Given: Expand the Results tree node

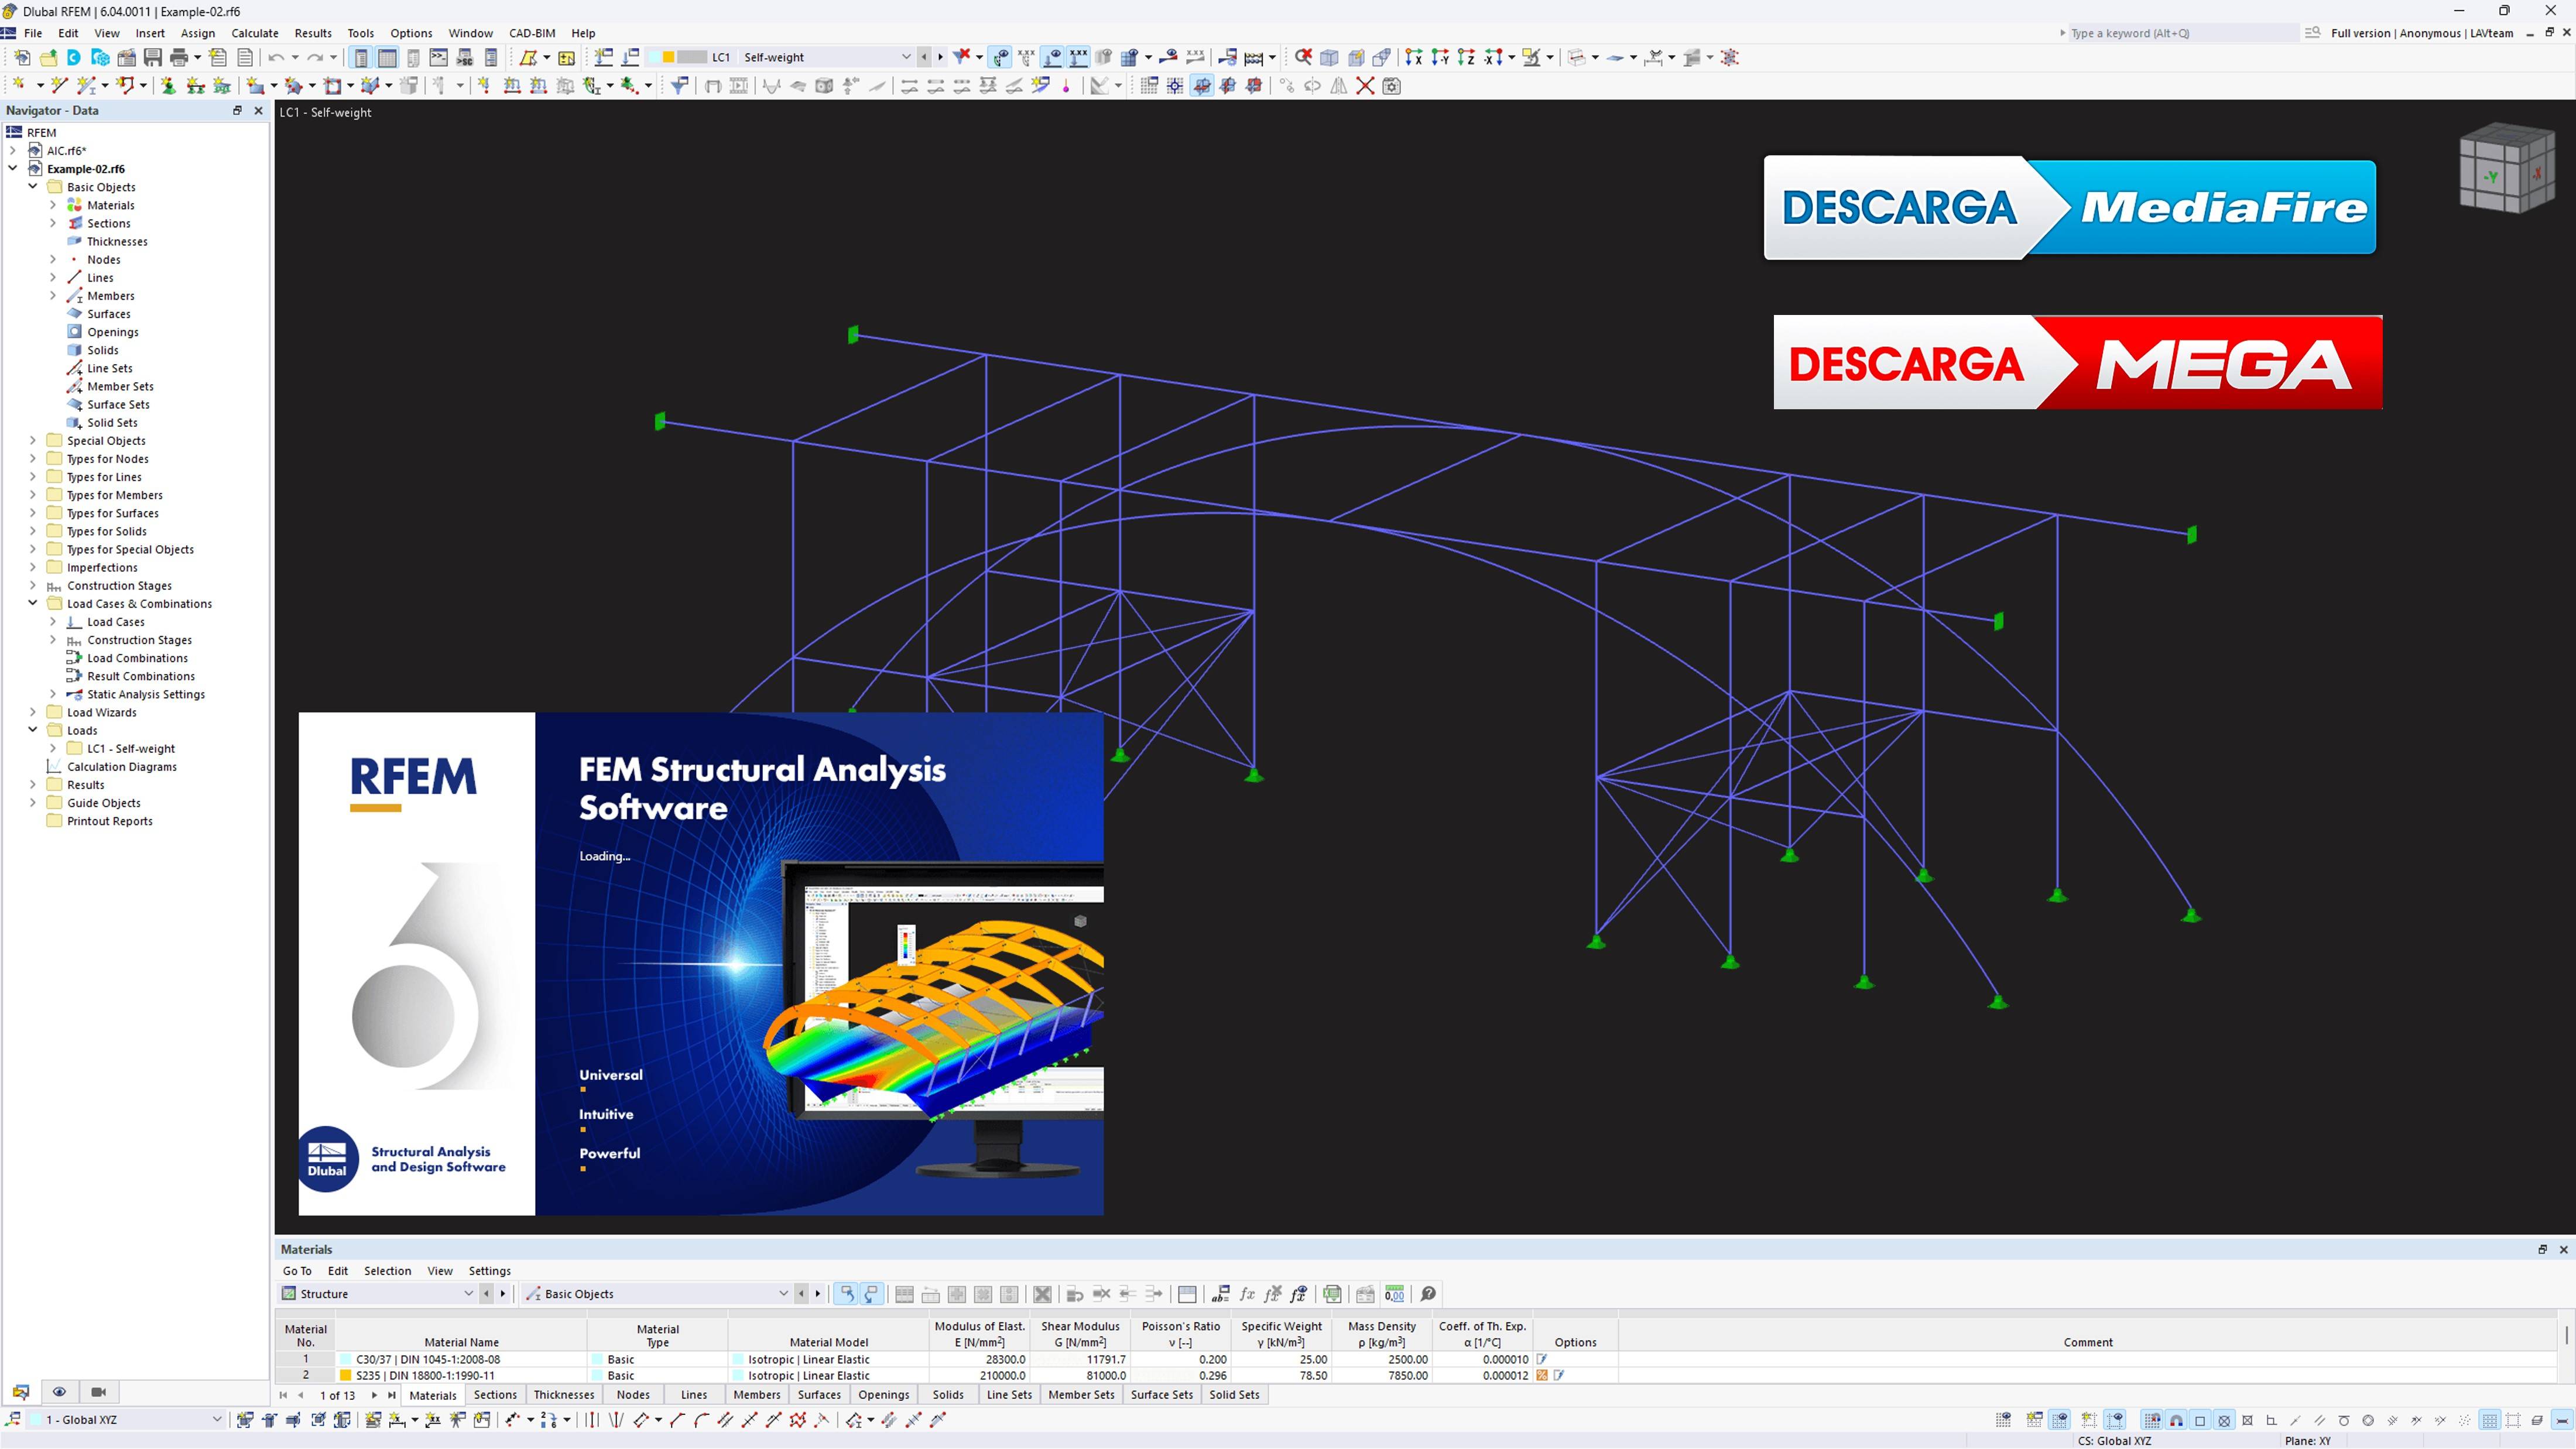Looking at the screenshot, I should tap(32, 785).
